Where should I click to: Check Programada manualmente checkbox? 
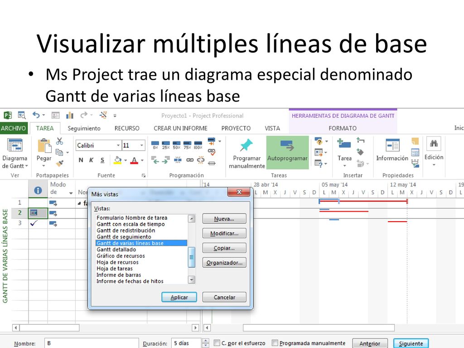[275, 343]
